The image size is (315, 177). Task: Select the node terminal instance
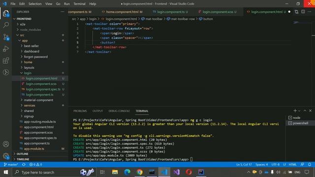coord(300,118)
